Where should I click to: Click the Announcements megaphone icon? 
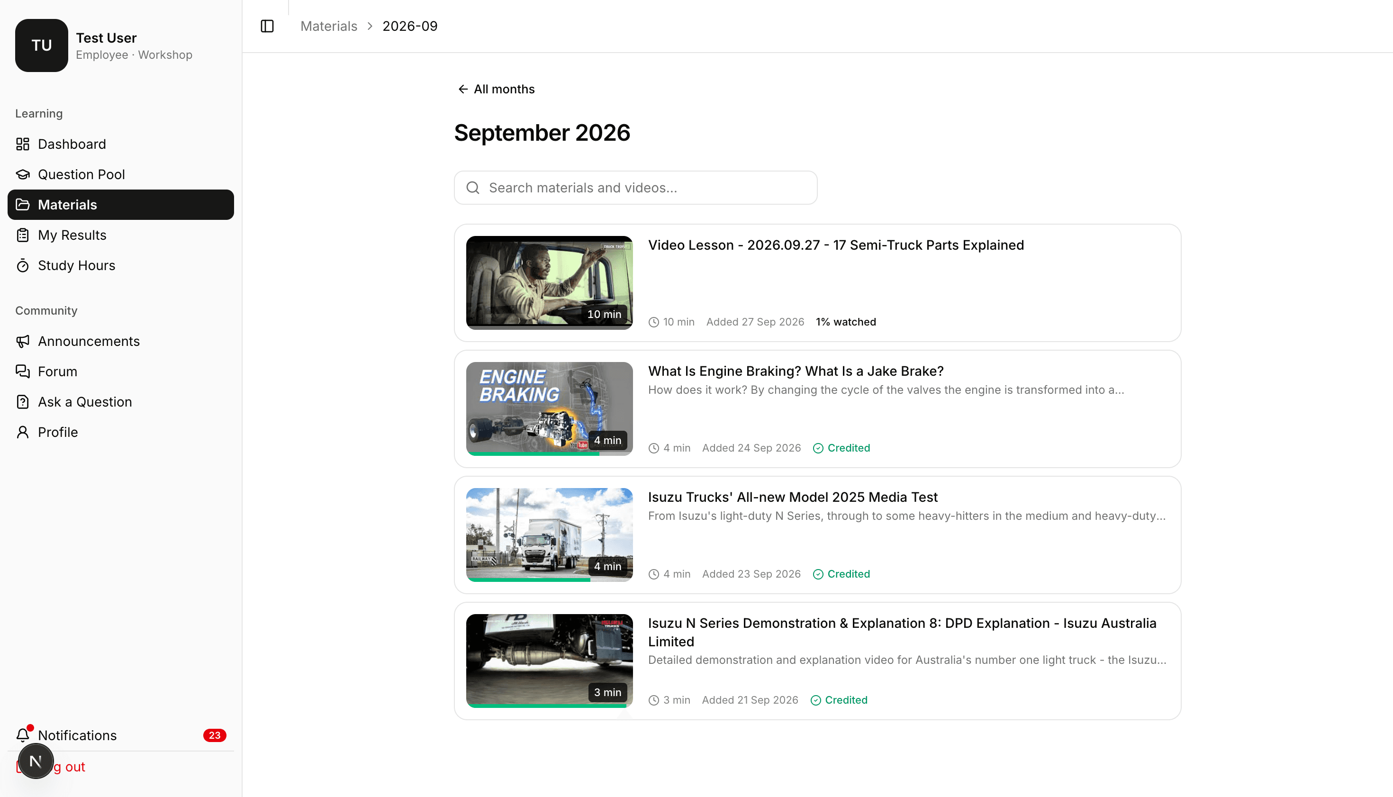(22, 342)
